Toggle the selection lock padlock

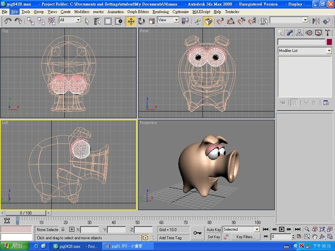[64, 229]
